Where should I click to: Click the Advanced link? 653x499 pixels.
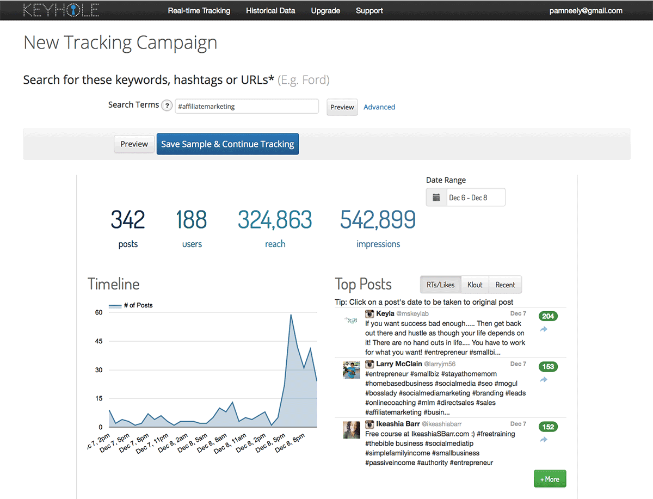click(379, 107)
